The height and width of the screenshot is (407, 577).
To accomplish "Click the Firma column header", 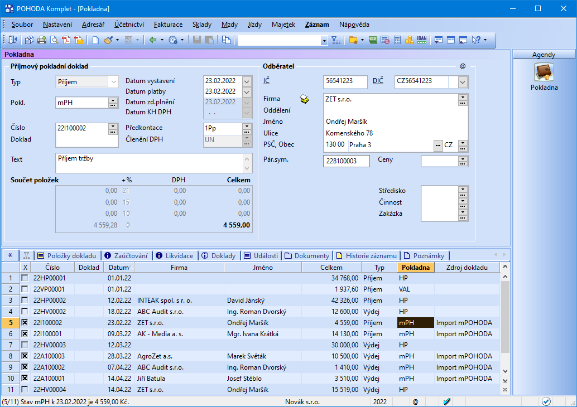I will 179,267.
